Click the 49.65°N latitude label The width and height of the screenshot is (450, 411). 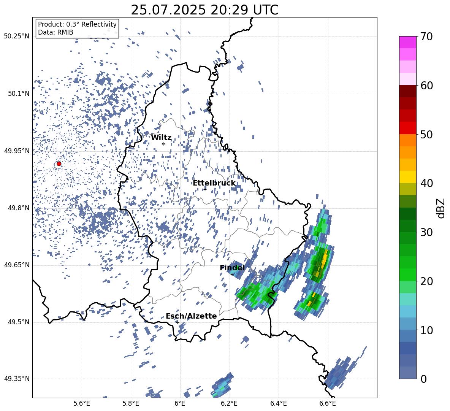point(17,265)
